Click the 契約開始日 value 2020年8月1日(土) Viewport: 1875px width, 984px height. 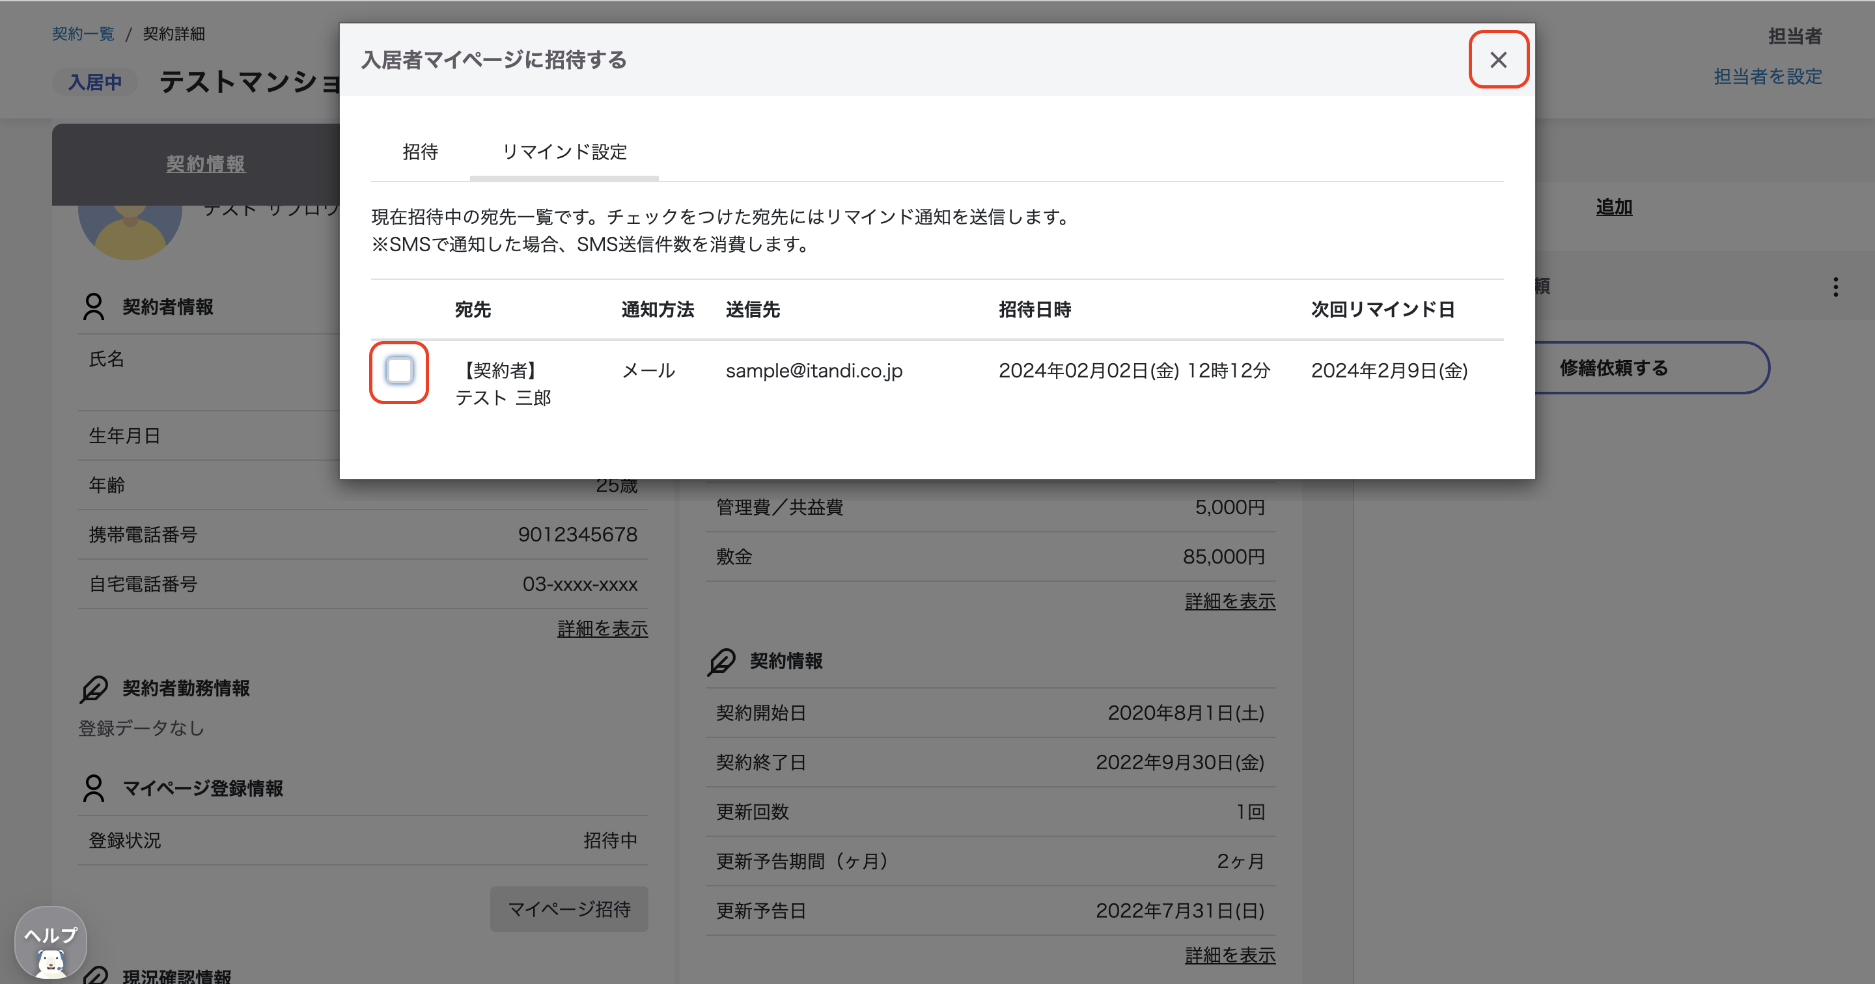[x=1186, y=713]
